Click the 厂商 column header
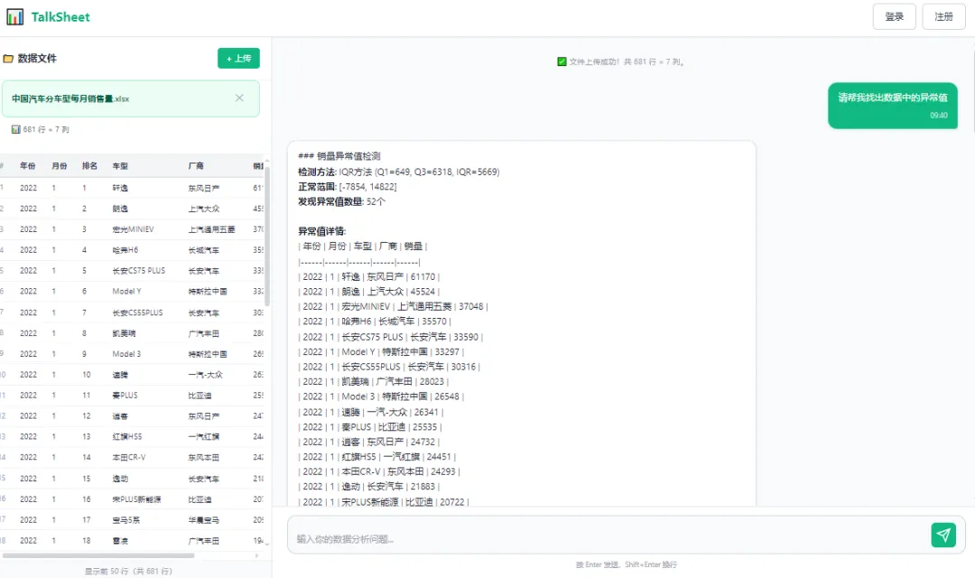The height and width of the screenshot is (578, 975). (196, 166)
